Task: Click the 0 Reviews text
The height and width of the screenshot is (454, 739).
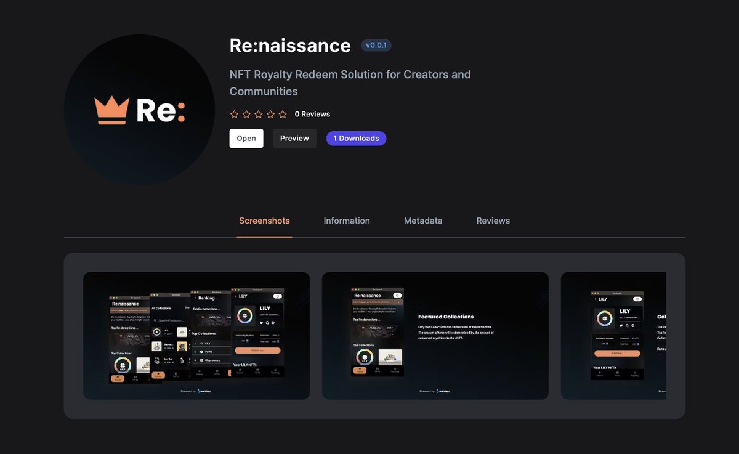Action: pyautogui.click(x=312, y=114)
